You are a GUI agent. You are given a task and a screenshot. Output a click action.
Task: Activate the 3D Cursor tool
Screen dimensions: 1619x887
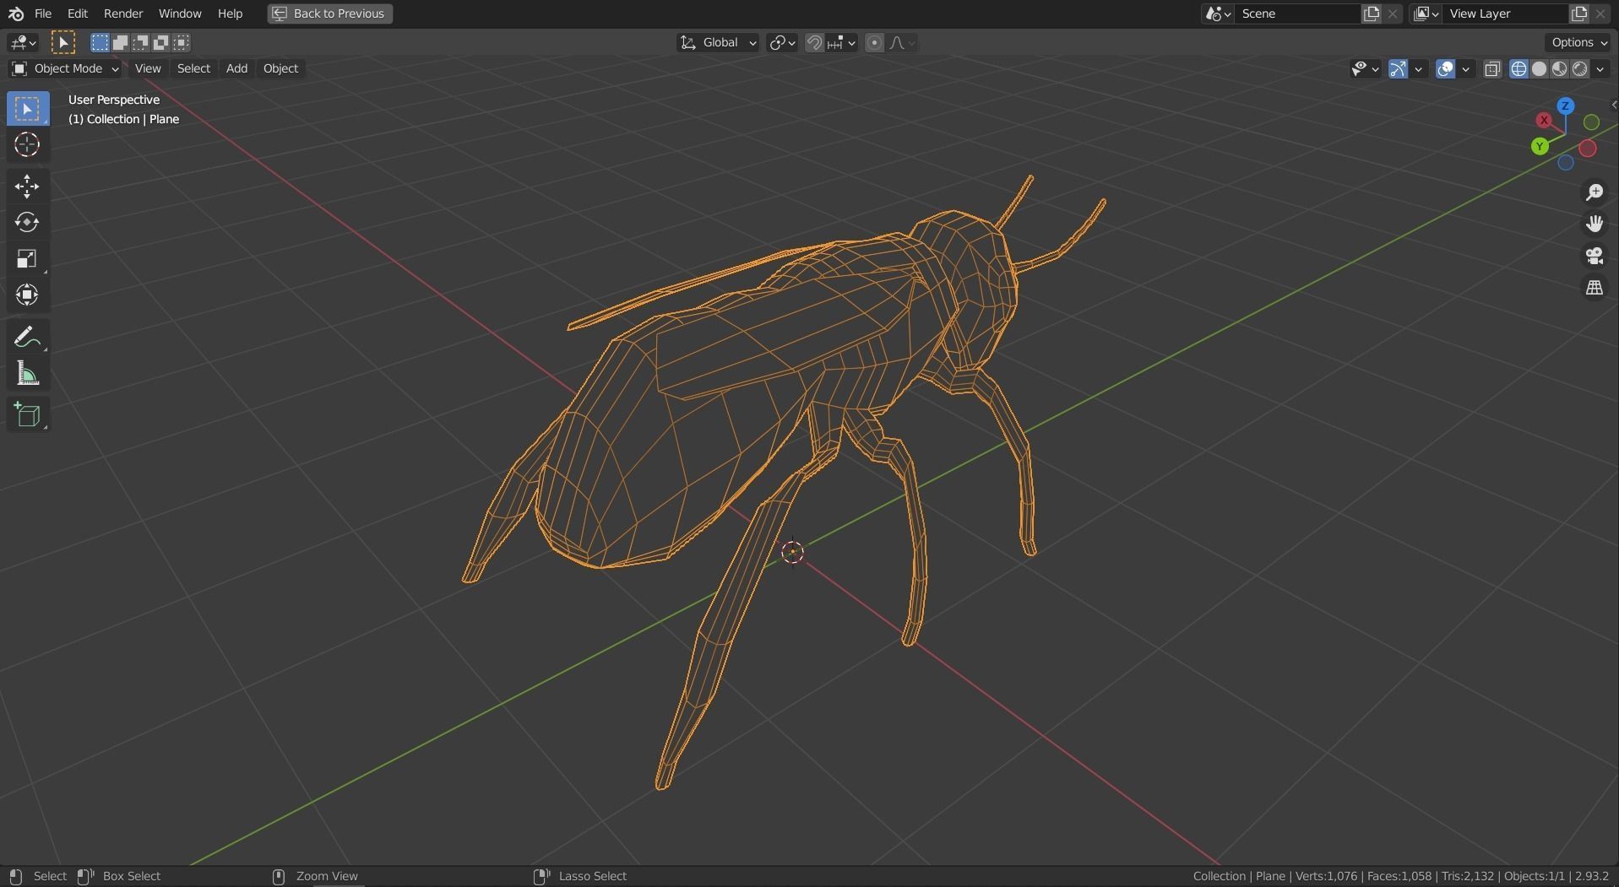[27, 145]
